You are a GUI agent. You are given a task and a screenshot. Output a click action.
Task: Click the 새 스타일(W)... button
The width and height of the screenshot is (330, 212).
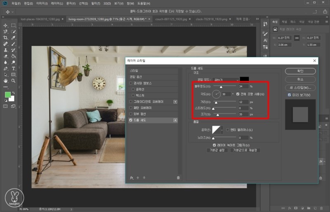[300, 87]
